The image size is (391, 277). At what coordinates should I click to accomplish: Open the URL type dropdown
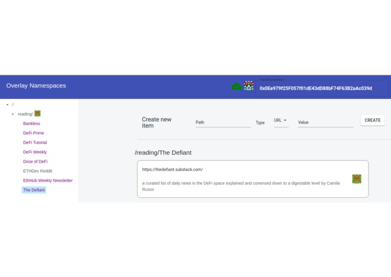(281, 121)
